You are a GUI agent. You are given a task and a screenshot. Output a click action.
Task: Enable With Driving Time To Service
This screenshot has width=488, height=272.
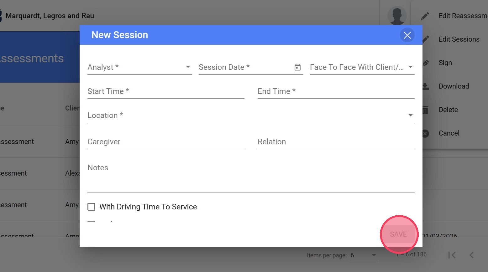(92, 207)
